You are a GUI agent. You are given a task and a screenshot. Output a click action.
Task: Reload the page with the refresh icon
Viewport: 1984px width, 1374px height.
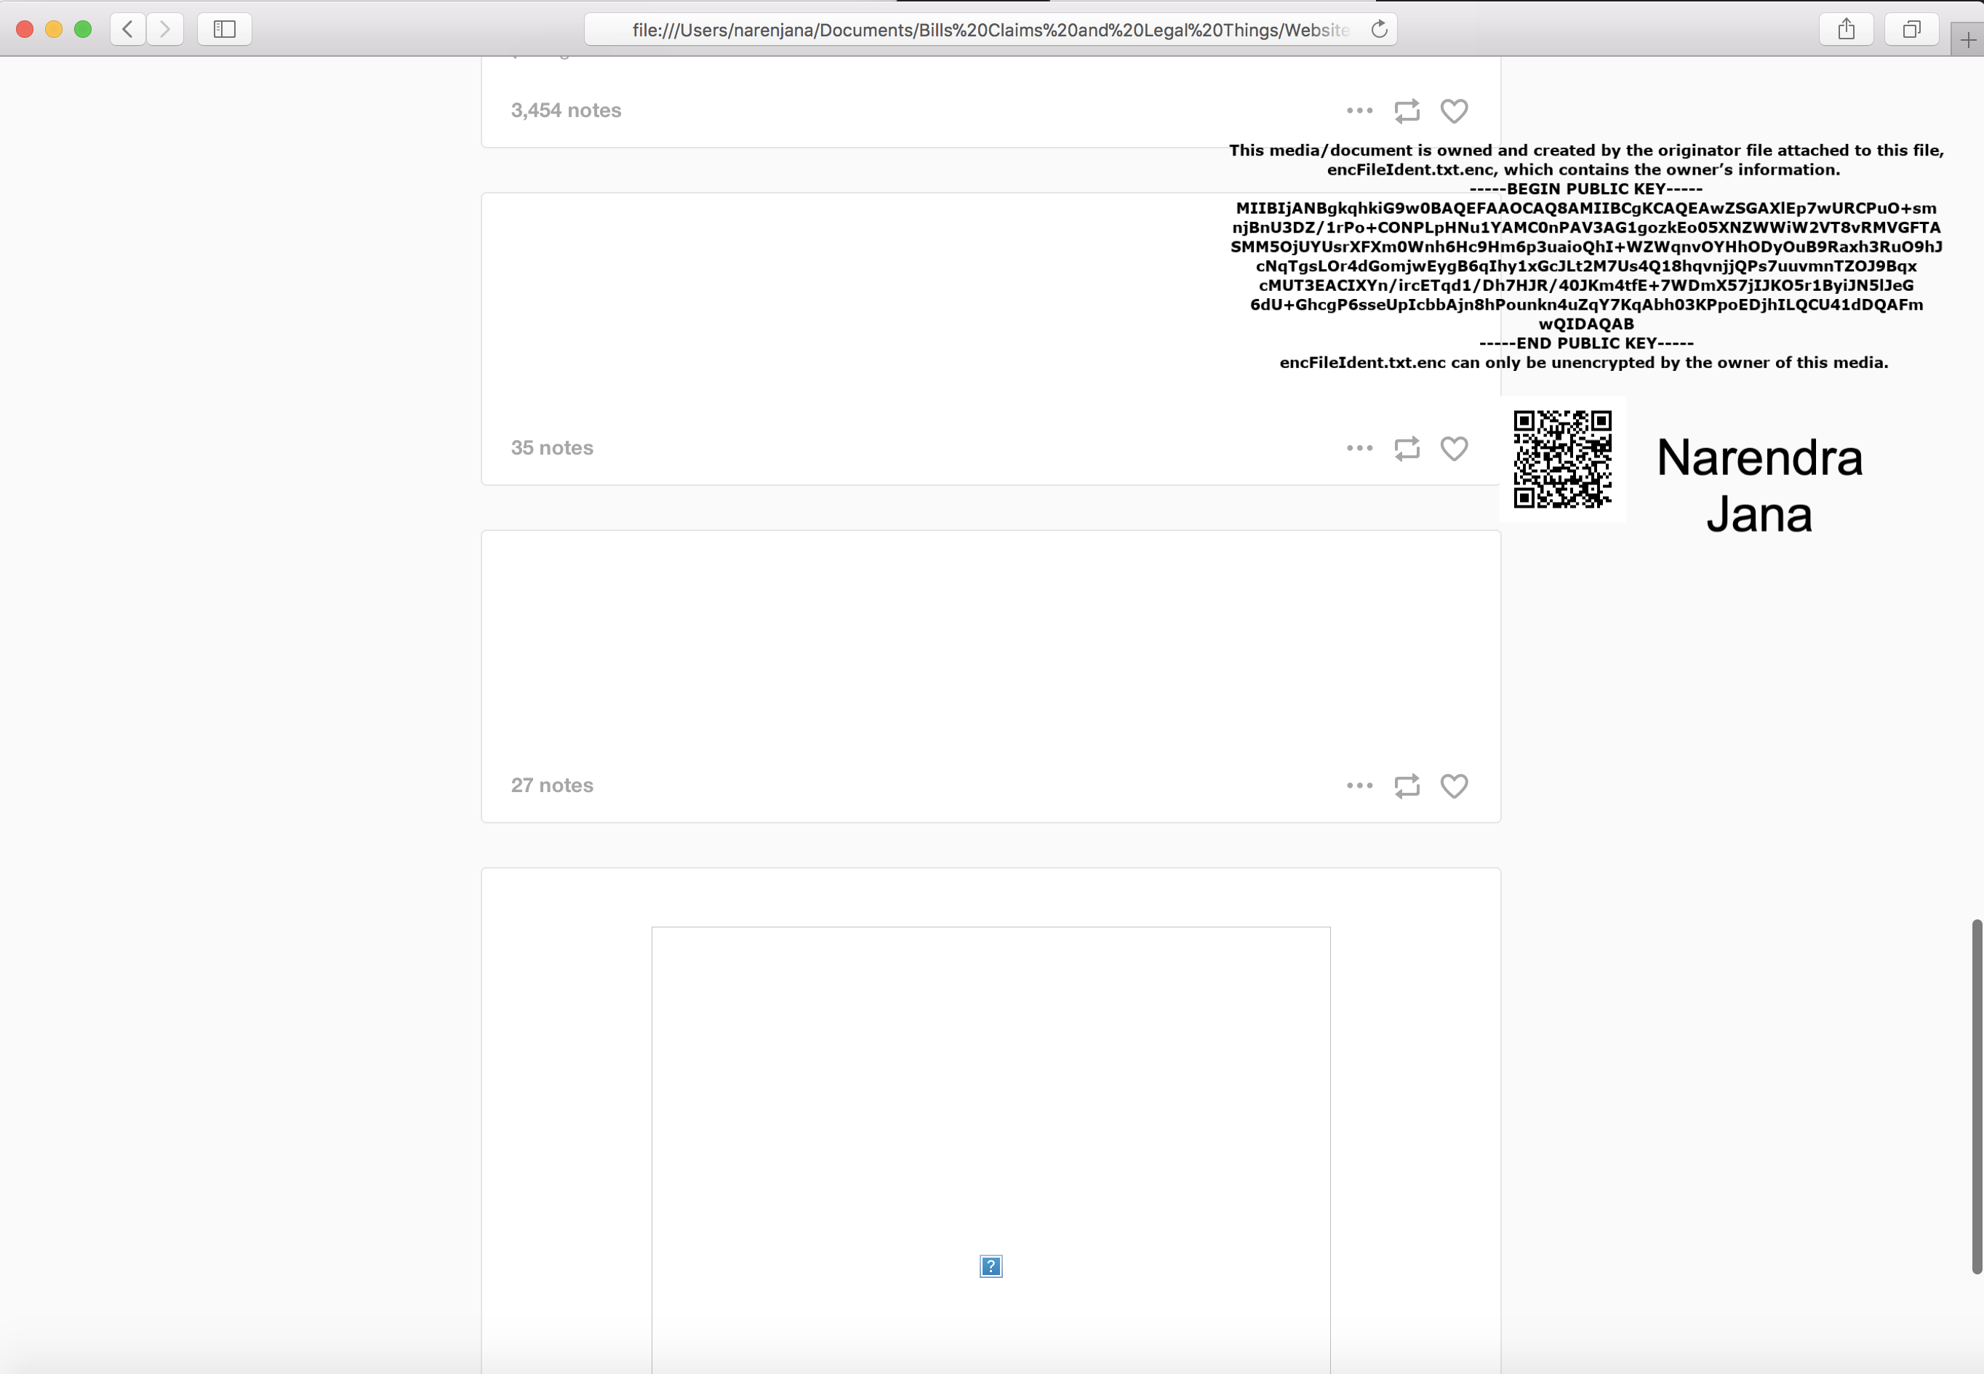click(1379, 29)
